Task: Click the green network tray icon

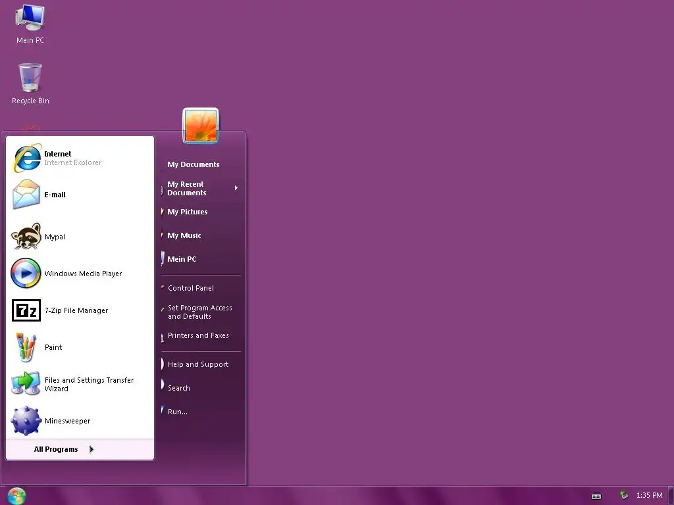Action: pyautogui.click(x=624, y=495)
